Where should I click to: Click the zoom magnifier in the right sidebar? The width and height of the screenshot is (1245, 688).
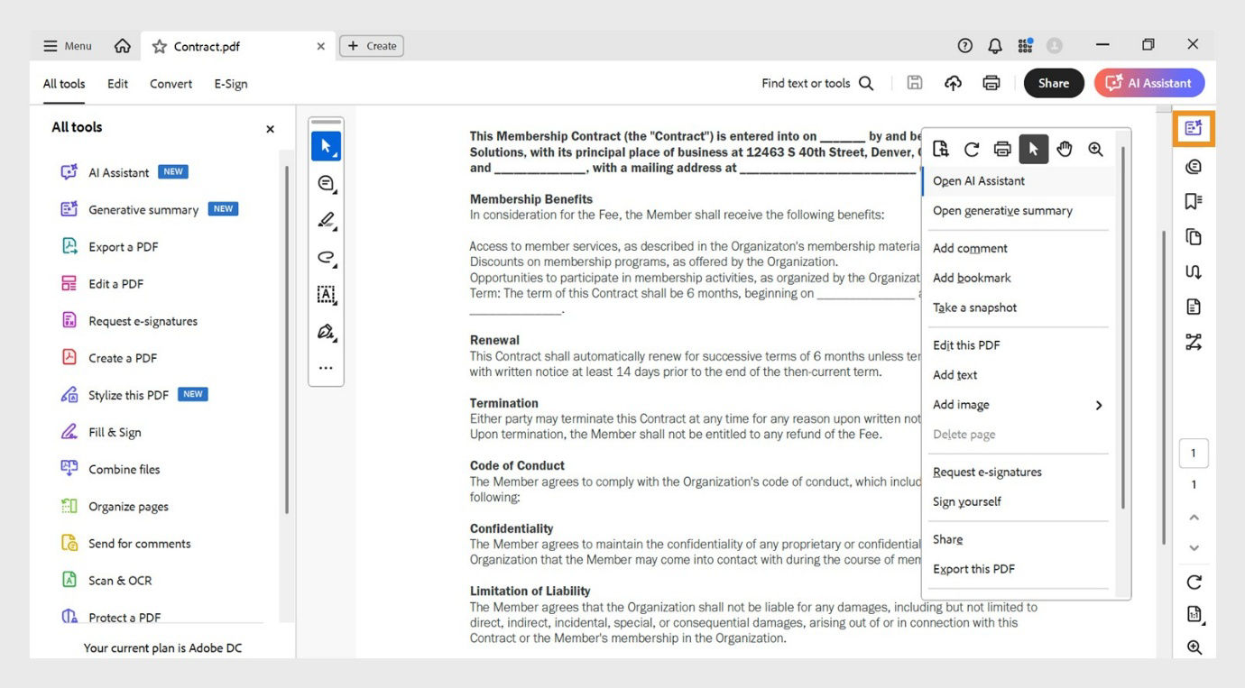coord(1193,647)
